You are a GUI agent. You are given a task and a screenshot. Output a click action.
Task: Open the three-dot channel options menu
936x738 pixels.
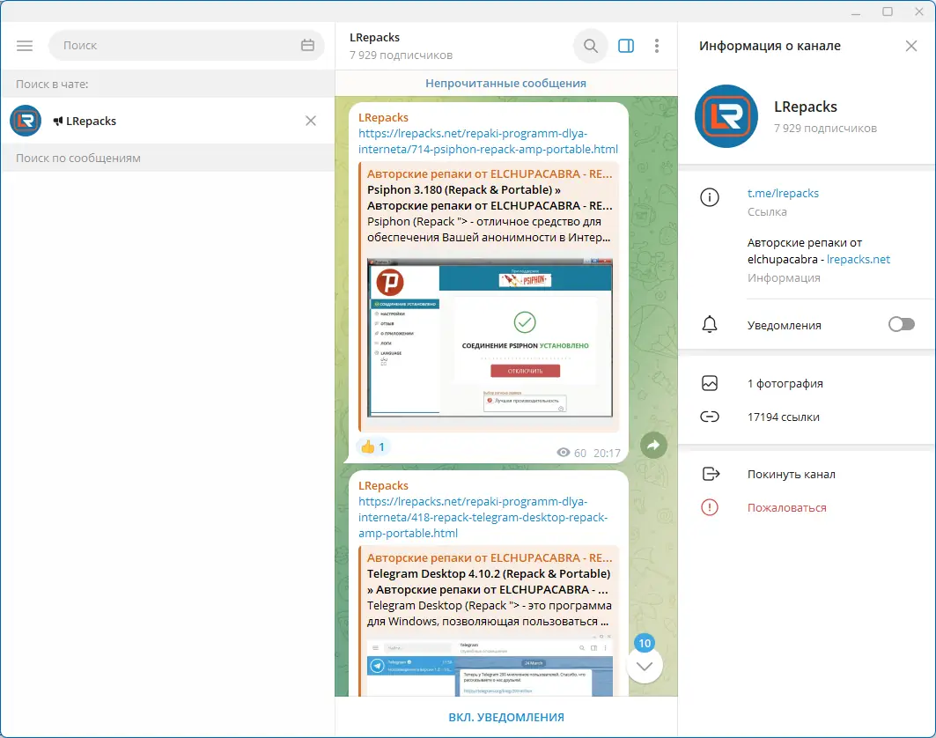point(657,45)
